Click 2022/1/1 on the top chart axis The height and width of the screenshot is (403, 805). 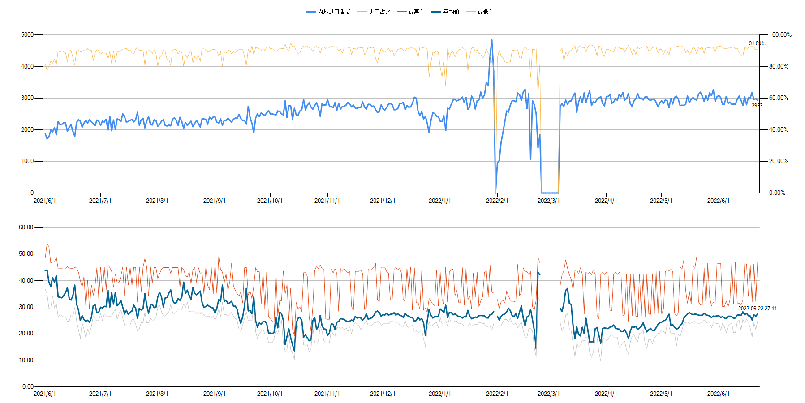[x=439, y=201]
